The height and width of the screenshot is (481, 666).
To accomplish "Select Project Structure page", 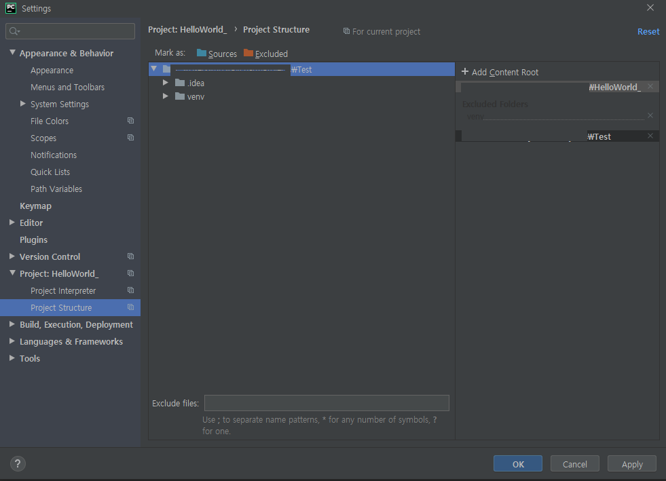I will pos(70,307).
